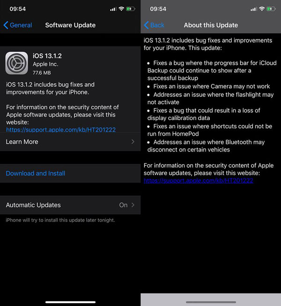
Task: Open the Learn More row
Action: tap(70, 142)
